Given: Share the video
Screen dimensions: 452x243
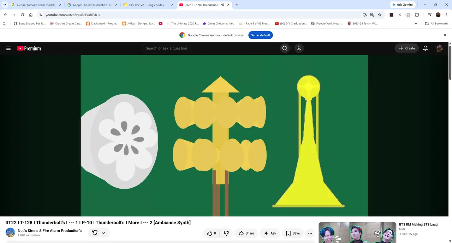Looking at the screenshot, I should (x=246, y=233).
